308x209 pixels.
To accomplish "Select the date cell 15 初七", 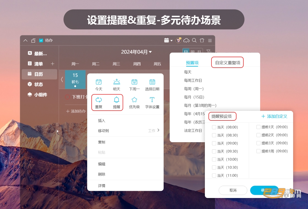I will tap(75, 79).
